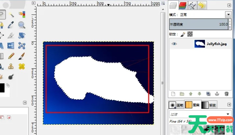Hide the Jellyfish.jpg layer using the eye
Image resolution: width=235 pixels, height=135 pixels.
point(174,44)
